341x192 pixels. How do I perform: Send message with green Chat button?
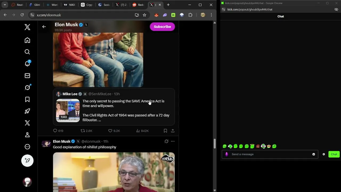point(334,154)
